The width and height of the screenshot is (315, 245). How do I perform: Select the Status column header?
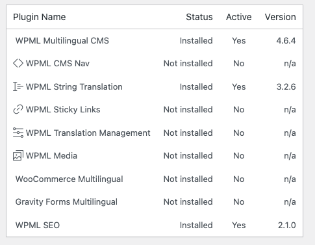pyautogui.click(x=199, y=17)
